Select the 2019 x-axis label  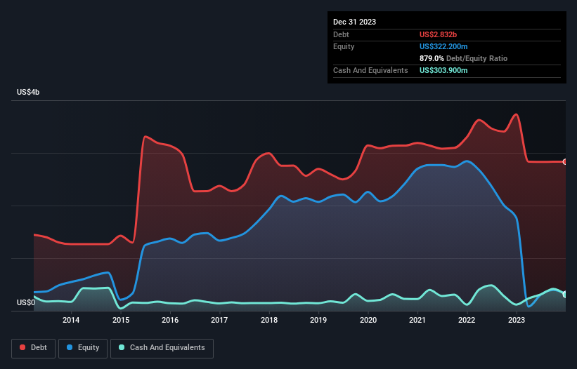318,320
